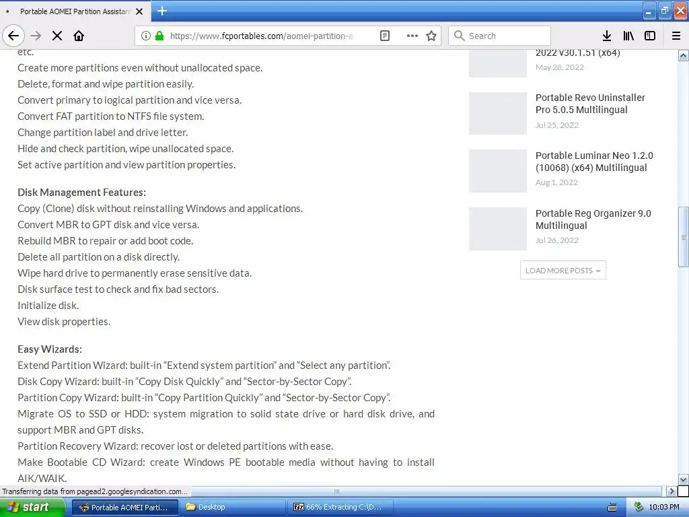Click the 'May 28, 2022' post date
689x517 pixels.
(x=559, y=67)
